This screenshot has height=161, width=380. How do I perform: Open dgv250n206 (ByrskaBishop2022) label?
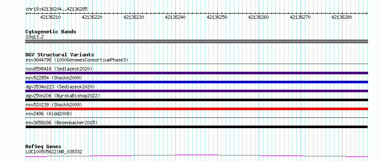63,96
